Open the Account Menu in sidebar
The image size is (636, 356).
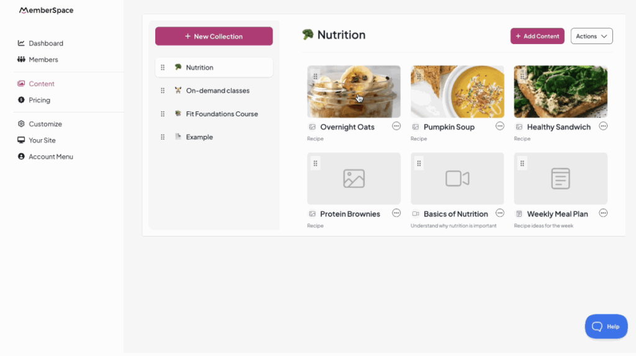50,157
